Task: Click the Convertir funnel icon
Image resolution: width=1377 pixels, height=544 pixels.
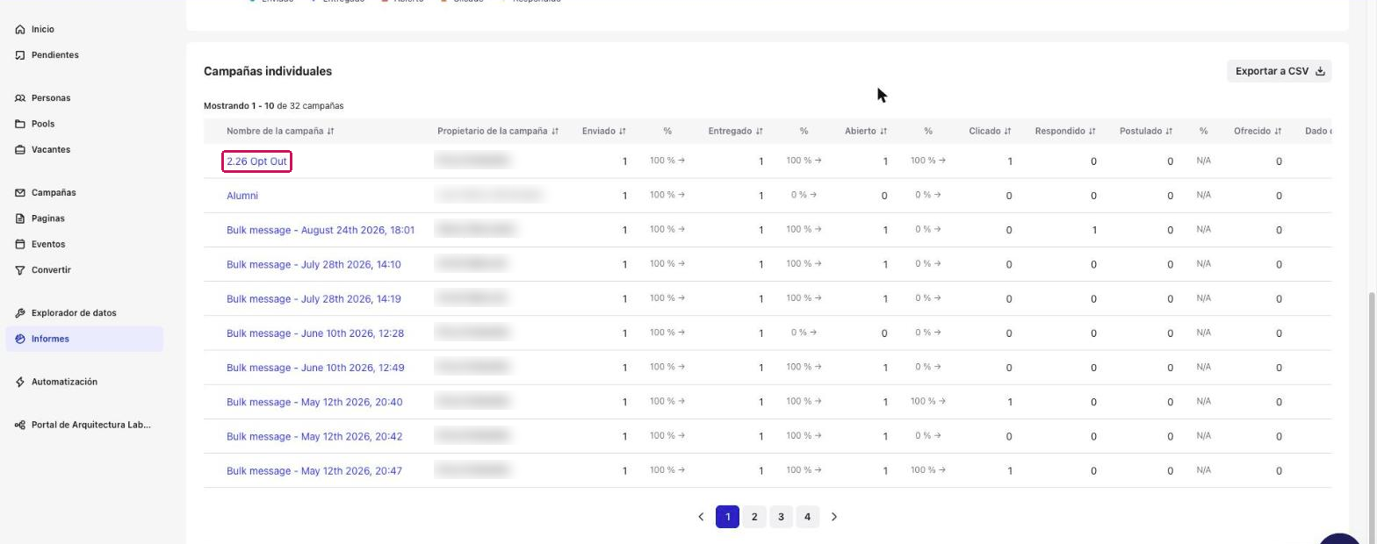Action: [x=20, y=270]
